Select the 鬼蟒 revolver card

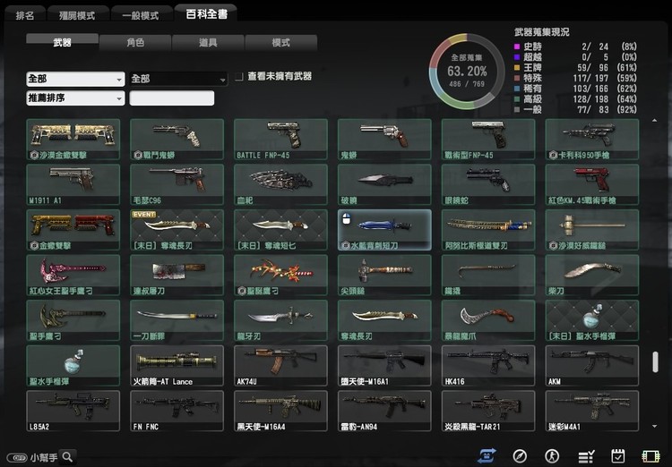click(x=384, y=140)
